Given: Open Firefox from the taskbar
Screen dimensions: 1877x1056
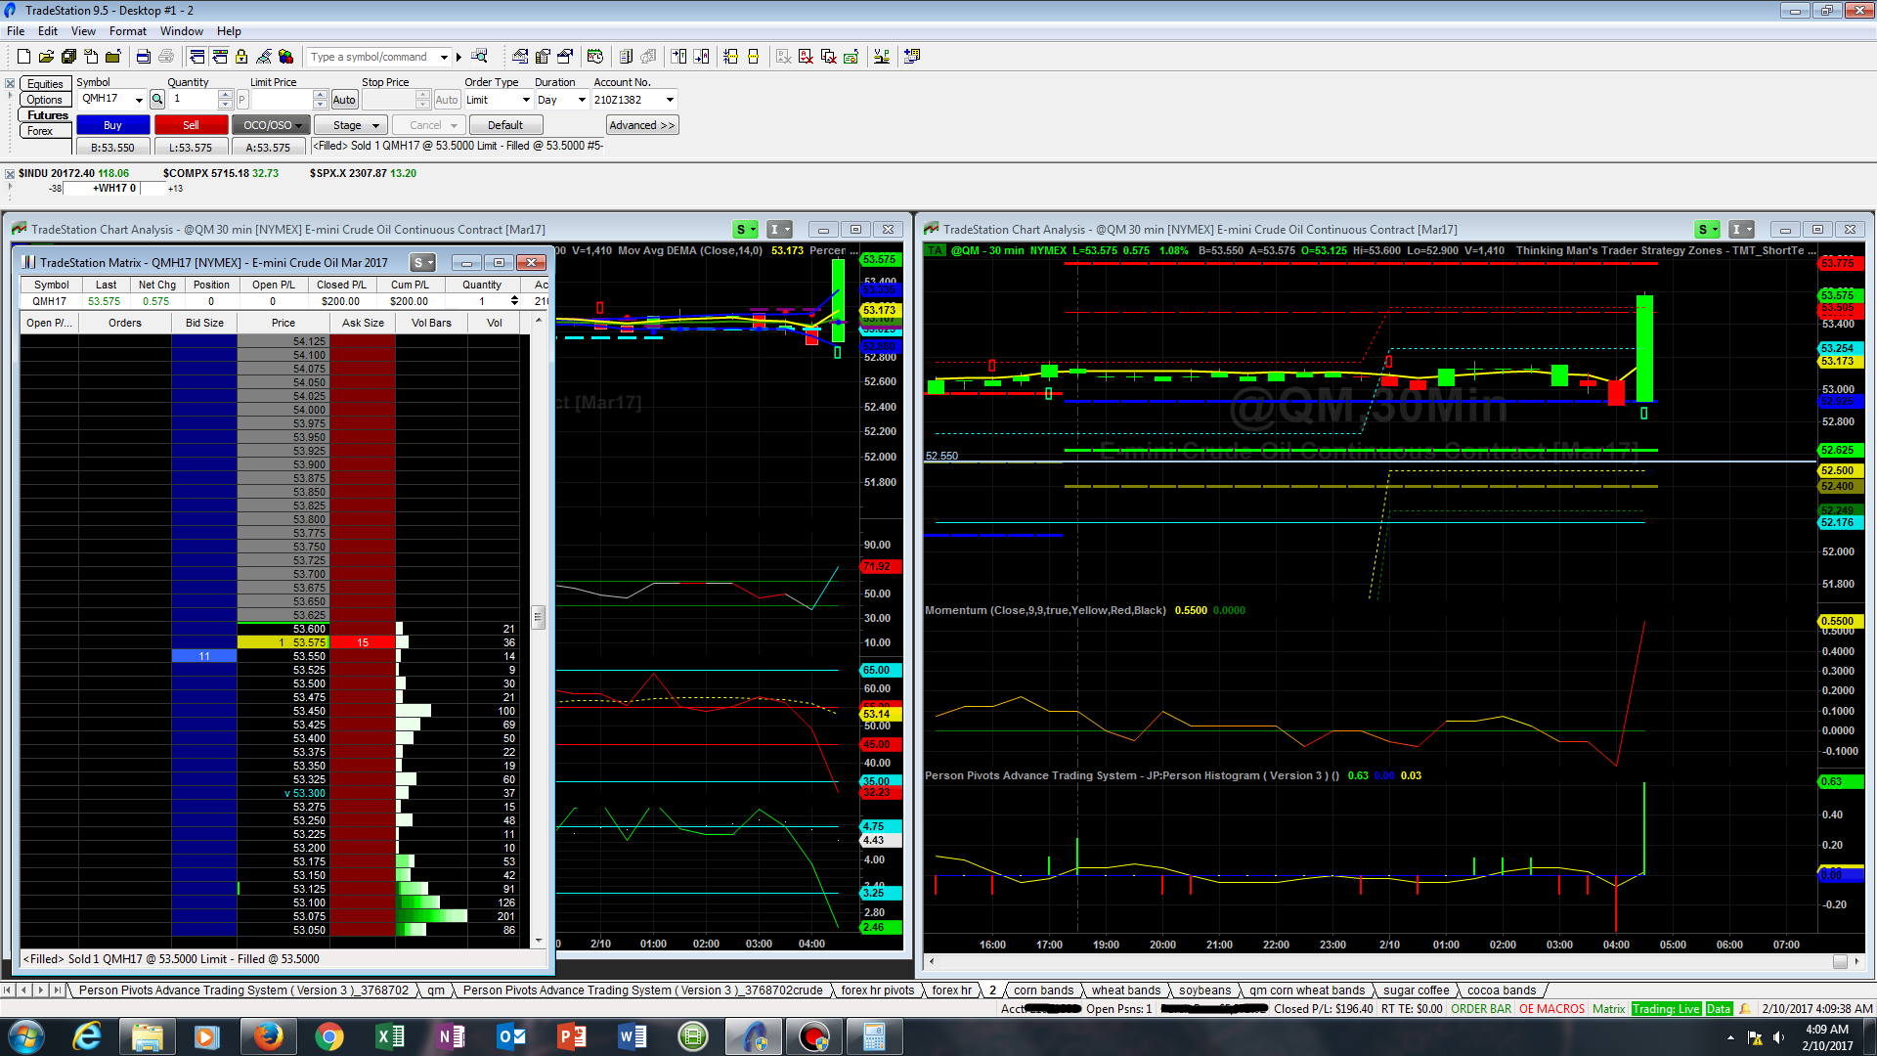Looking at the screenshot, I should tap(268, 1036).
